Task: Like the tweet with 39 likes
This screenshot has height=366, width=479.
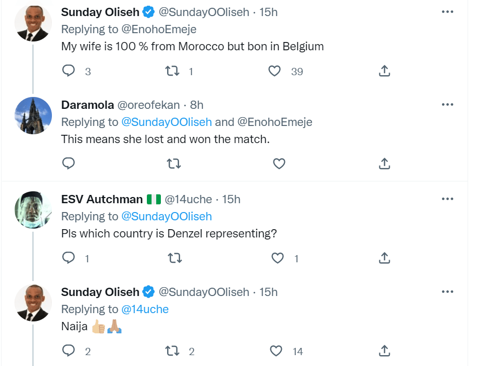Action: (x=275, y=71)
